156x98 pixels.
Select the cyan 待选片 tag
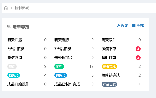pos(14,75)
